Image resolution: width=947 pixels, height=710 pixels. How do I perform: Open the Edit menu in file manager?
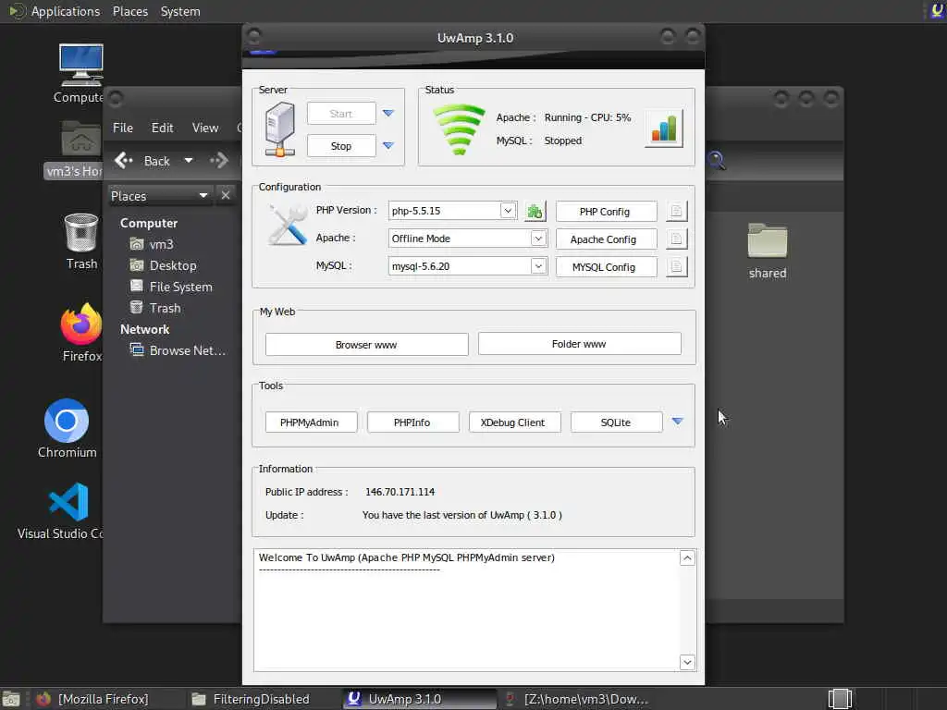[x=162, y=128]
